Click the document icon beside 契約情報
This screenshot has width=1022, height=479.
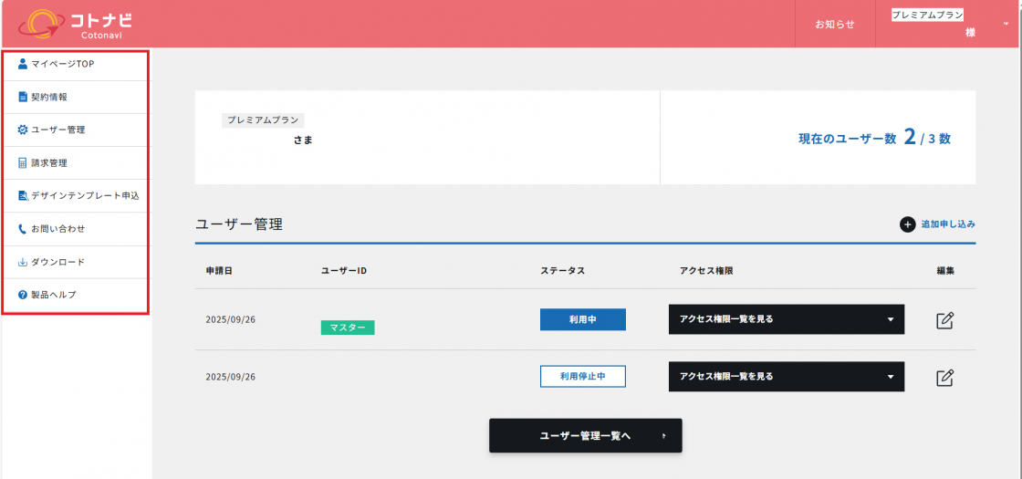(23, 97)
